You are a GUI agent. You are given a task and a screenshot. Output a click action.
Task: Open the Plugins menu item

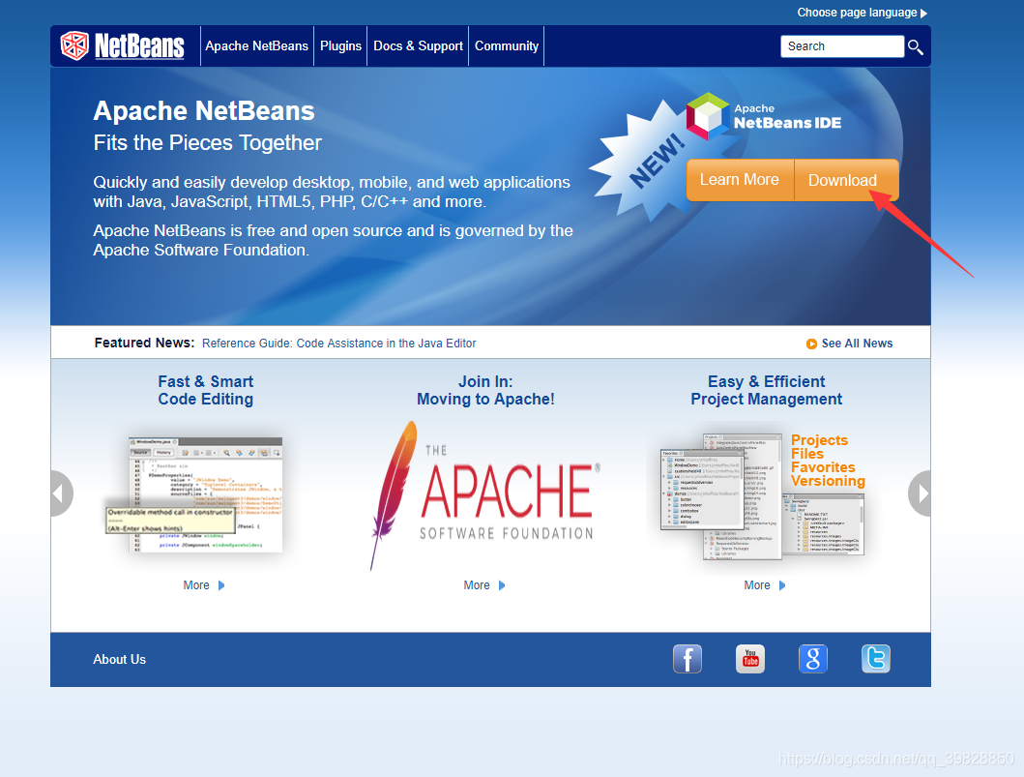(x=340, y=45)
